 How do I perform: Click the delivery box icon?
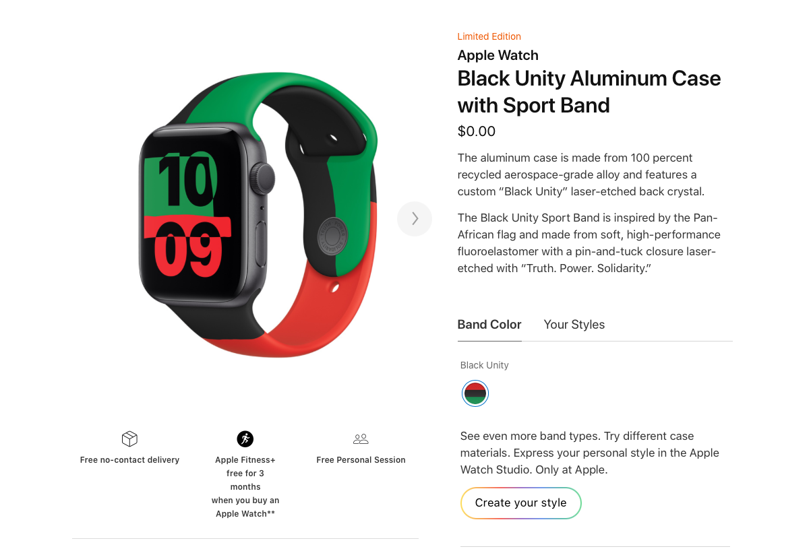pos(129,439)
